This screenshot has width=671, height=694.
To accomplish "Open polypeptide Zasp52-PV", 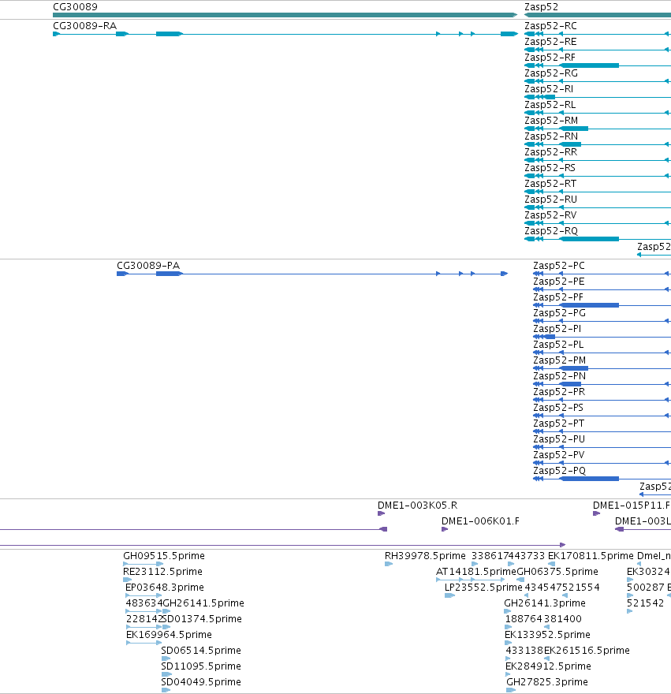I will coord(559,455).
